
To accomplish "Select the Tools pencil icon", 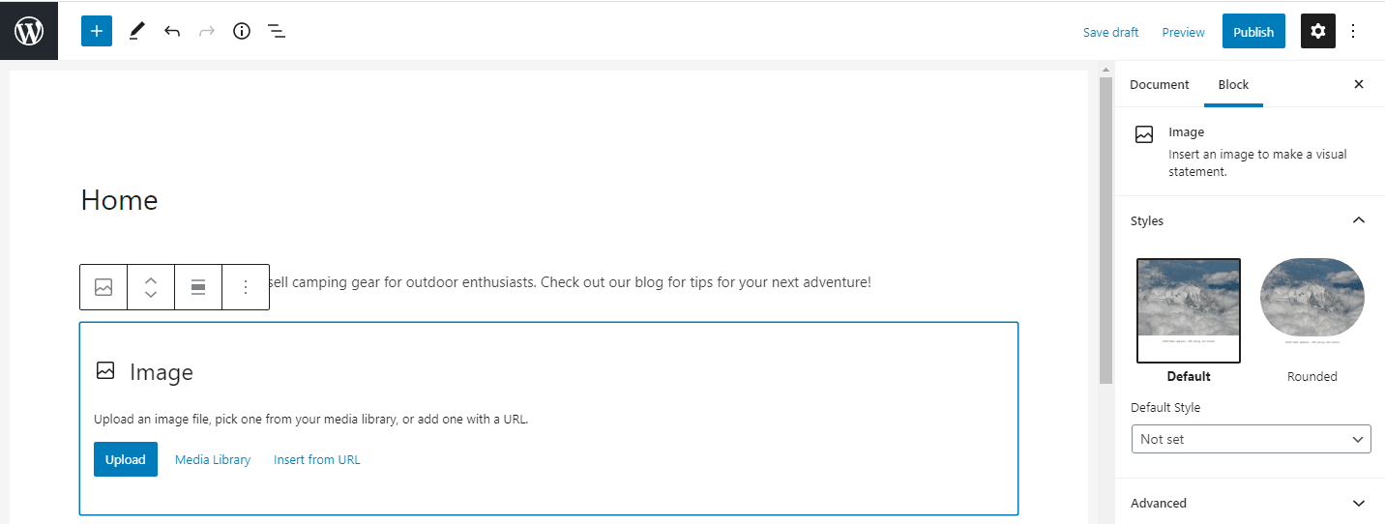I will tap(136, 31).
